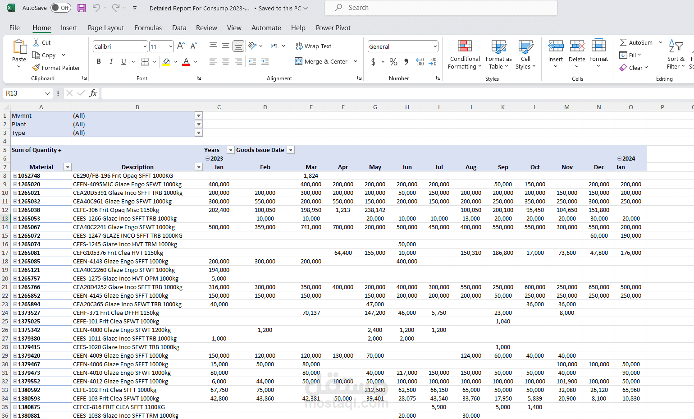The height and width of the screenshot is (419, 694).
Task: Click the Save icon in title bar
Action: coord(82,8)
